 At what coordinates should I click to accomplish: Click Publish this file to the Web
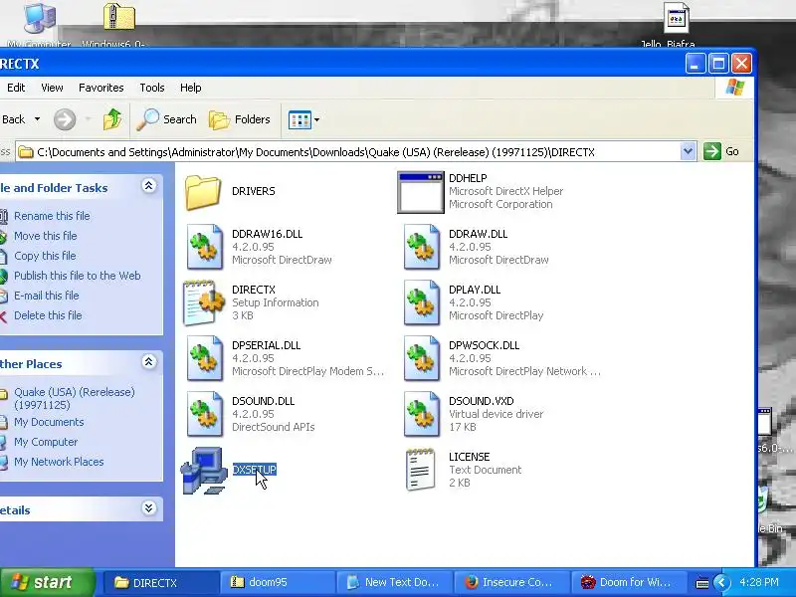tap(78, 276)
